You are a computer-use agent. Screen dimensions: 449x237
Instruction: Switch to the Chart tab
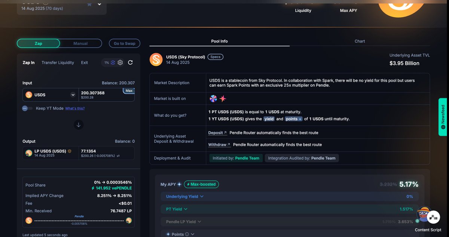point(360,41)
